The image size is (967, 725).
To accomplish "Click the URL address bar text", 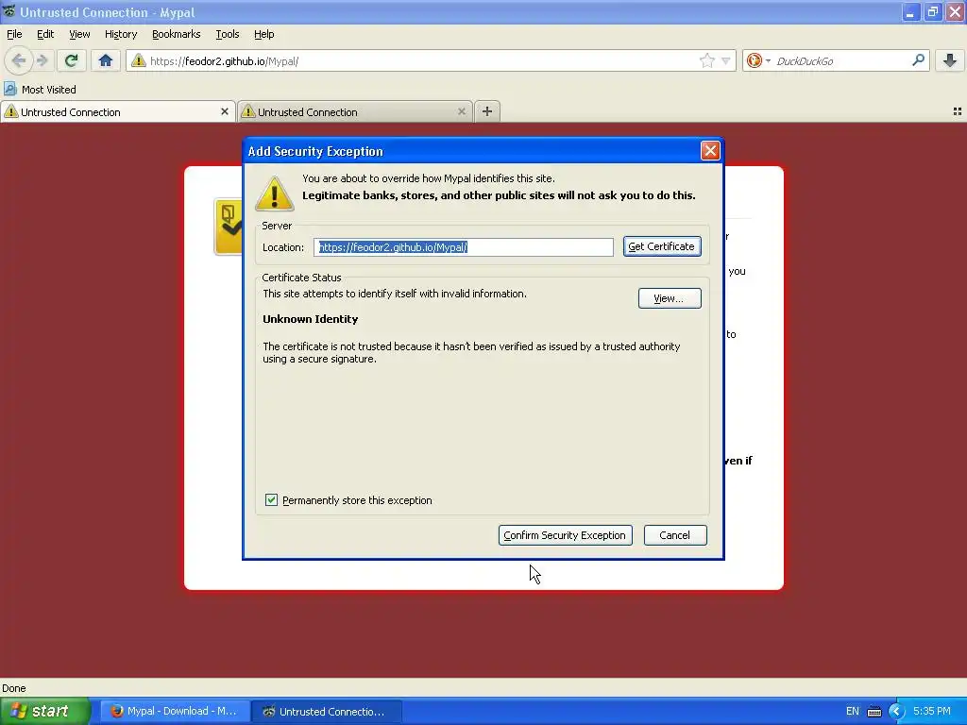I will point(225,61).
